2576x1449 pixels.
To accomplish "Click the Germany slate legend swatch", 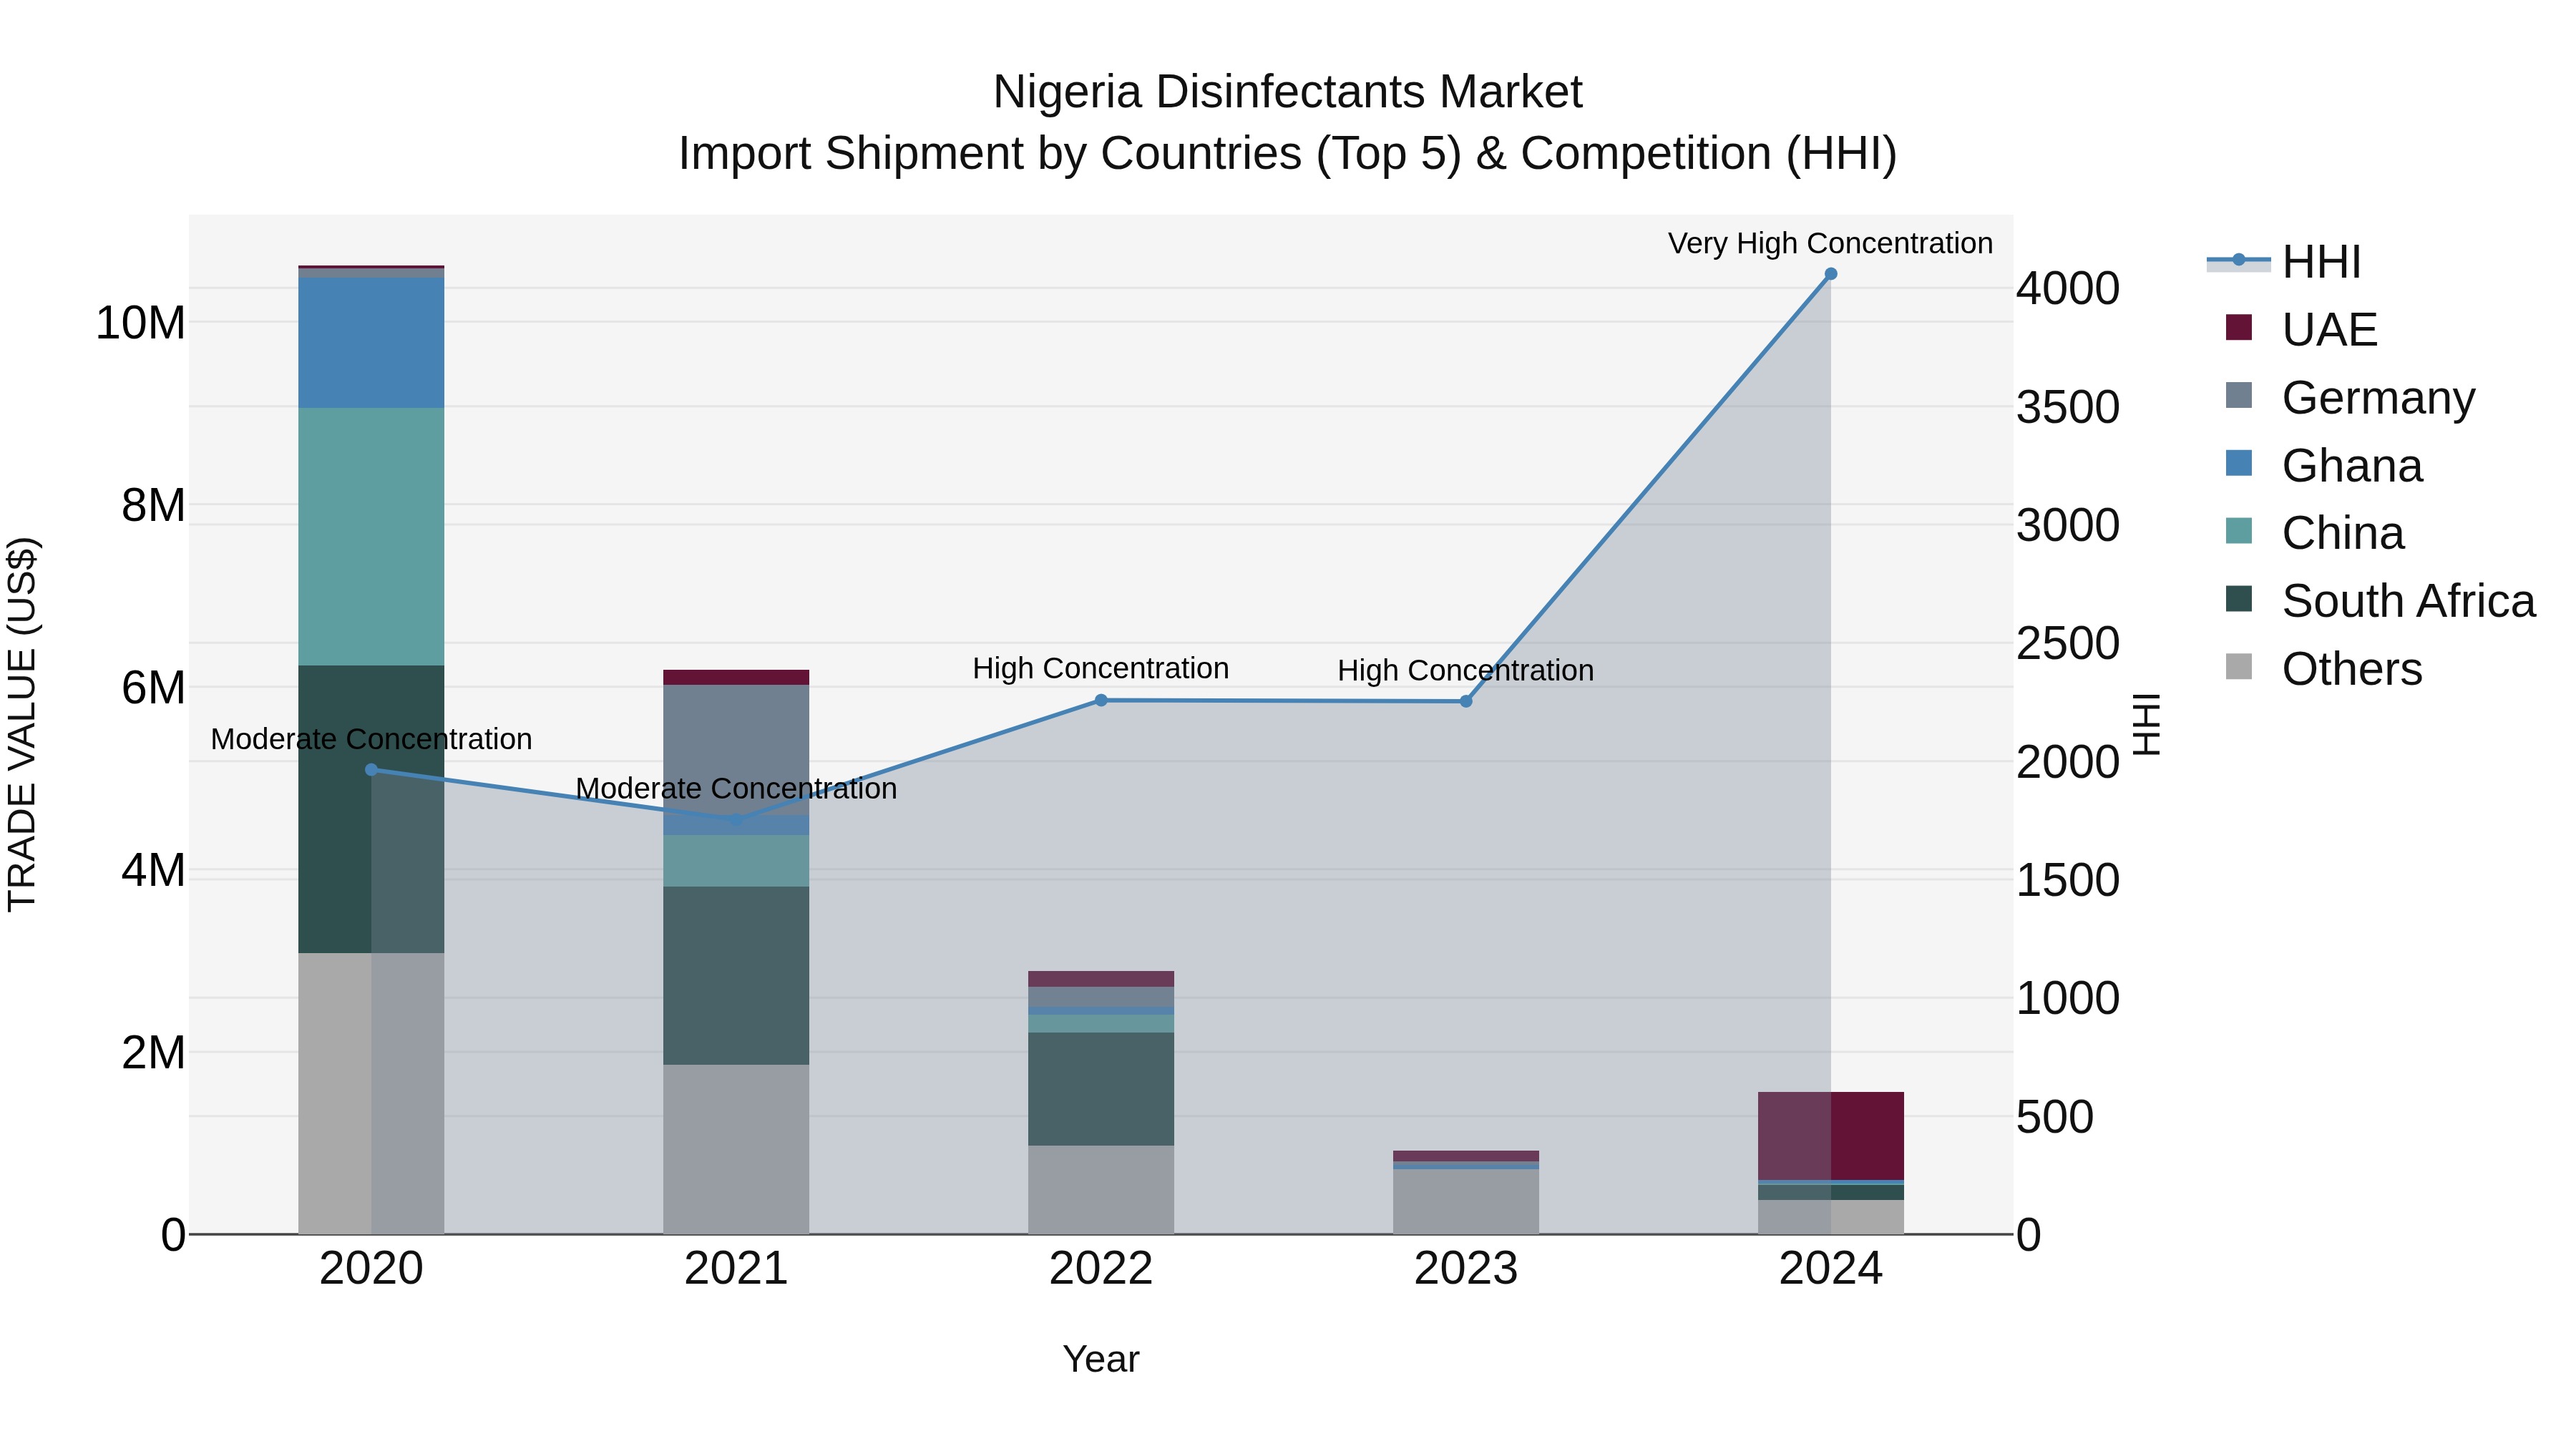I will coord(2239,395).
